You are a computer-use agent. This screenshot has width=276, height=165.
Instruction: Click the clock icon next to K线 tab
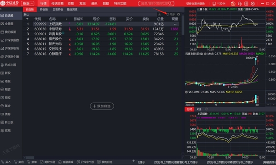coord(207,109)
